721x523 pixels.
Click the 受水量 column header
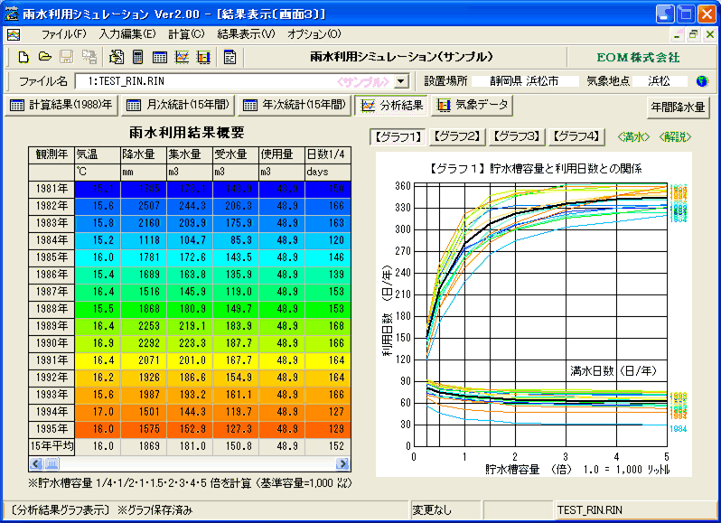coord(236,154)
